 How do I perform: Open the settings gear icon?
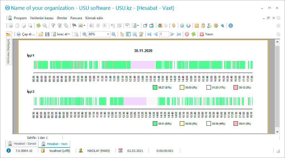pyautogui.click(x=182, y=26)
